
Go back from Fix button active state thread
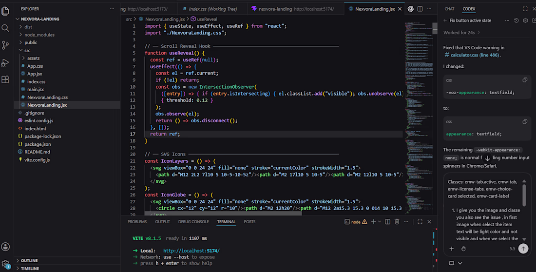(445, 20)
